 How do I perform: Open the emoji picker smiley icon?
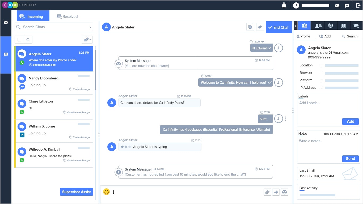pos(106,192)
